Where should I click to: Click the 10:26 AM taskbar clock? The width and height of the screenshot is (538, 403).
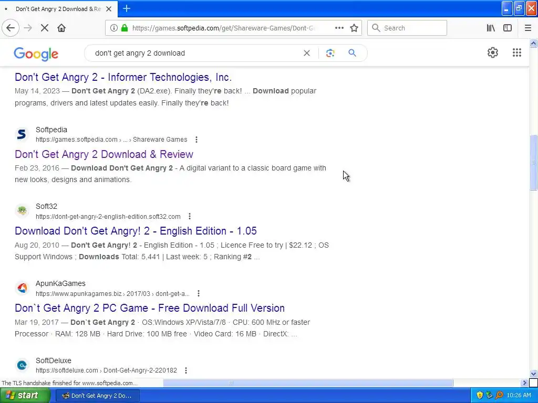pyautogui.click(x=519, y=396)
